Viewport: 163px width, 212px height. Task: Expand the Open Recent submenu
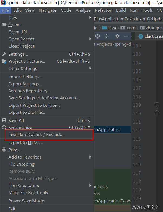[x=47, y=39]
